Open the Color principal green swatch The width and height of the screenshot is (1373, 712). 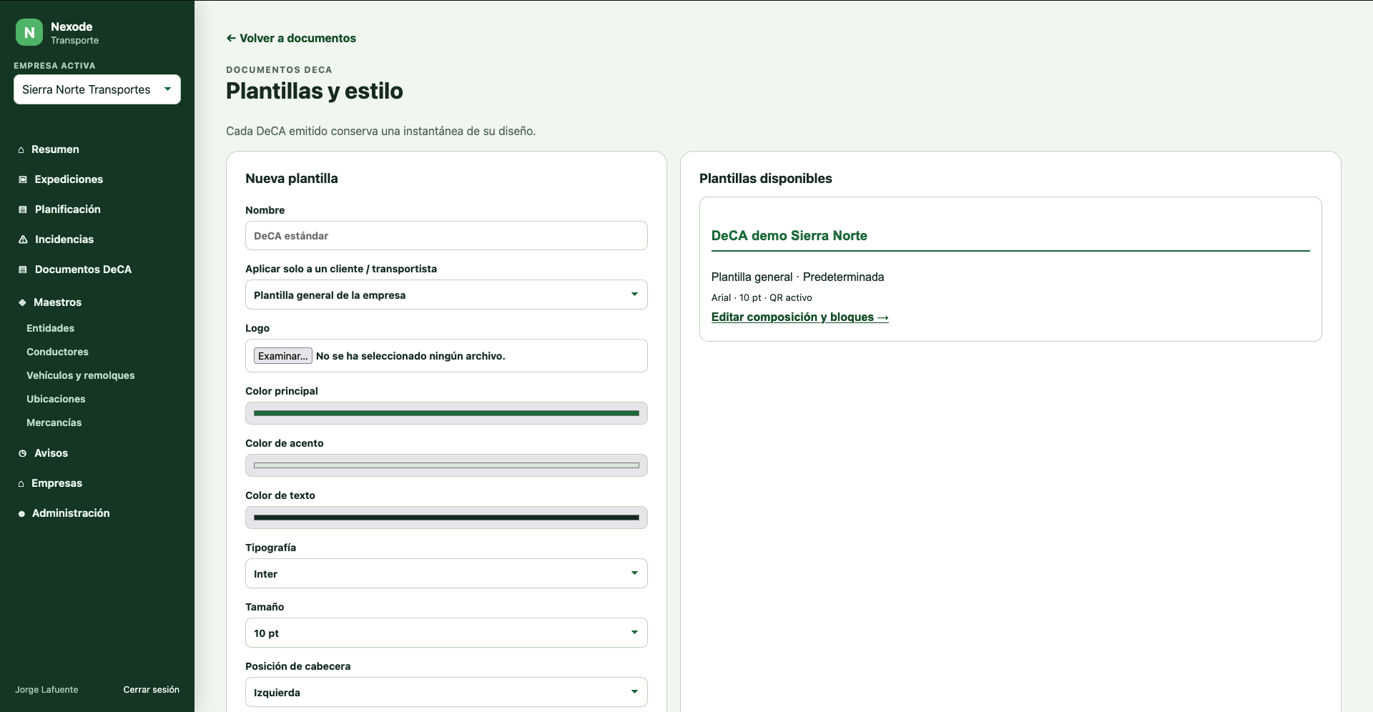point(446,413)
